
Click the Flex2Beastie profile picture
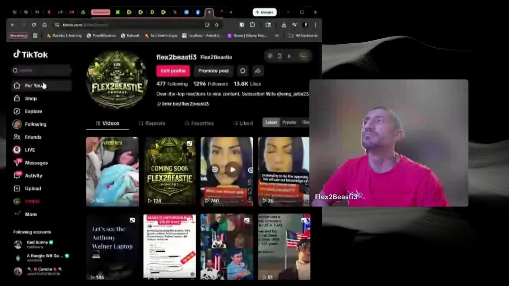click(117, 79)
